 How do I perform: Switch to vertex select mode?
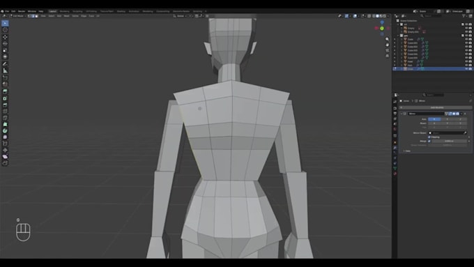[29, 16]
